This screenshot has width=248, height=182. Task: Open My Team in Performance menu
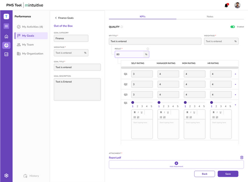click(28, 45)
